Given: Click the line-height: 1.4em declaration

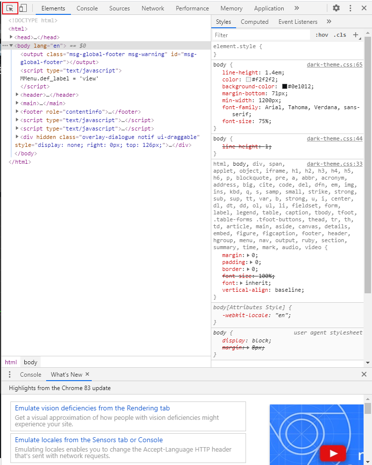Looking at the screenshot, I should (253, 72).
